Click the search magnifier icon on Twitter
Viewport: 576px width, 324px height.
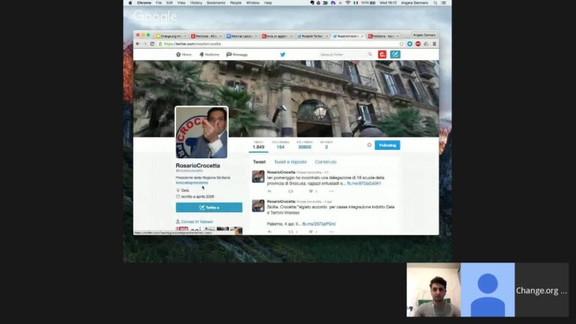tap(370, 54)
